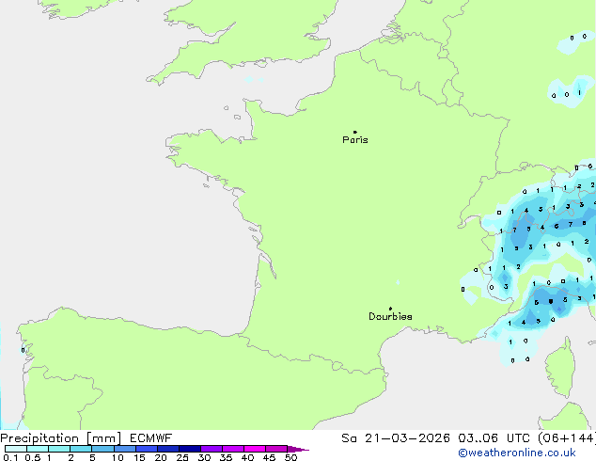Pick the 10–15 mm legend color box
Image resolution: width=596 pixels, height=461 pixels.
(x=125, y=449)
